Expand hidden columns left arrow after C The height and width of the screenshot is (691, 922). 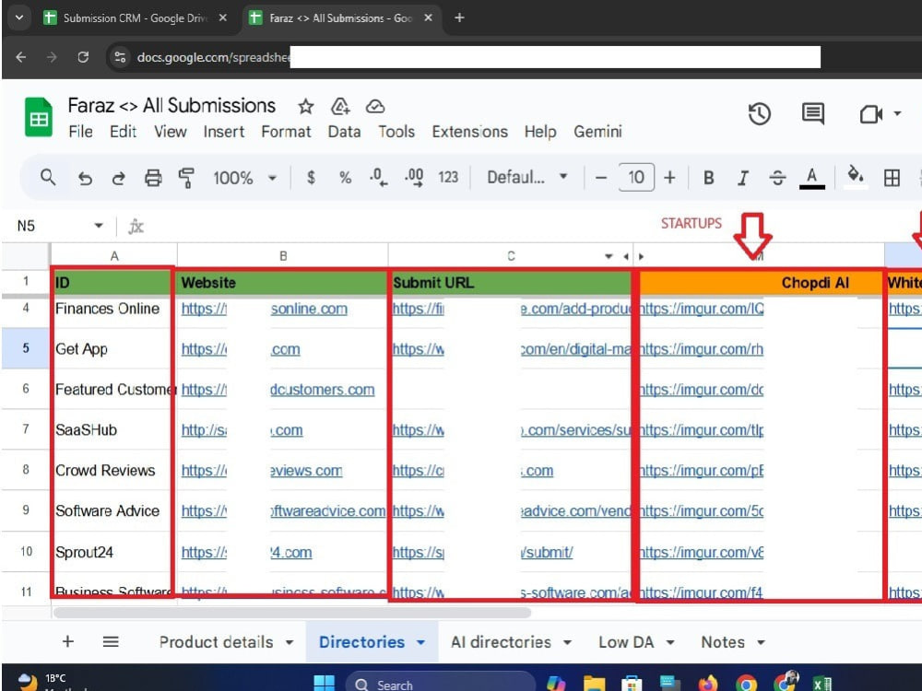626,256
